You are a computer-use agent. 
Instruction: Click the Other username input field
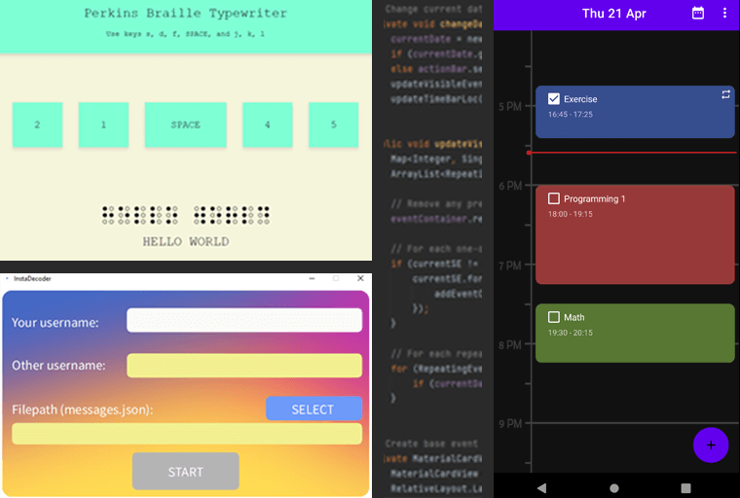tap(243, 366)
